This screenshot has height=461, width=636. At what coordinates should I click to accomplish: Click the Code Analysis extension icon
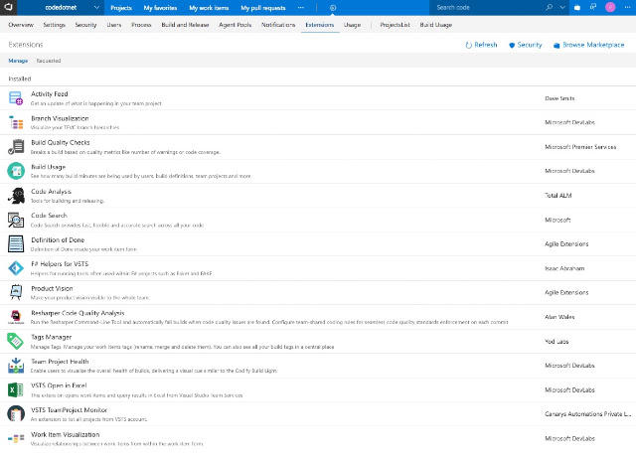click(x=16, y=196)
